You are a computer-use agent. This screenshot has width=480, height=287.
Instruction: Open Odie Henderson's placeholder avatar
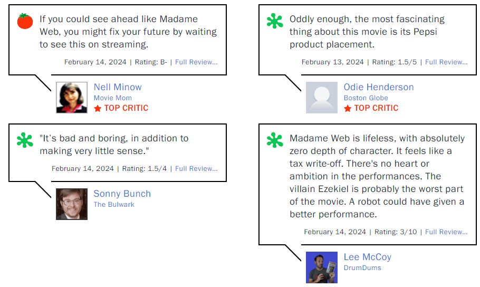point(322,98)
